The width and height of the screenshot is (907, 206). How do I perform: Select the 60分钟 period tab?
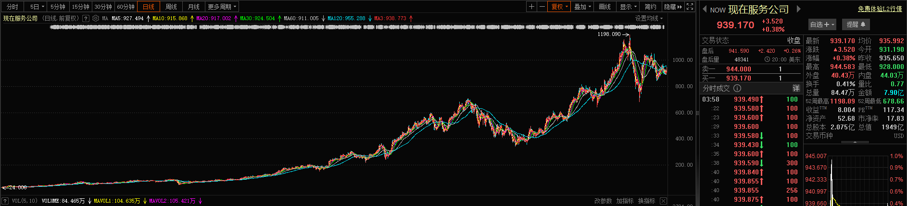[x=126, y=7]
